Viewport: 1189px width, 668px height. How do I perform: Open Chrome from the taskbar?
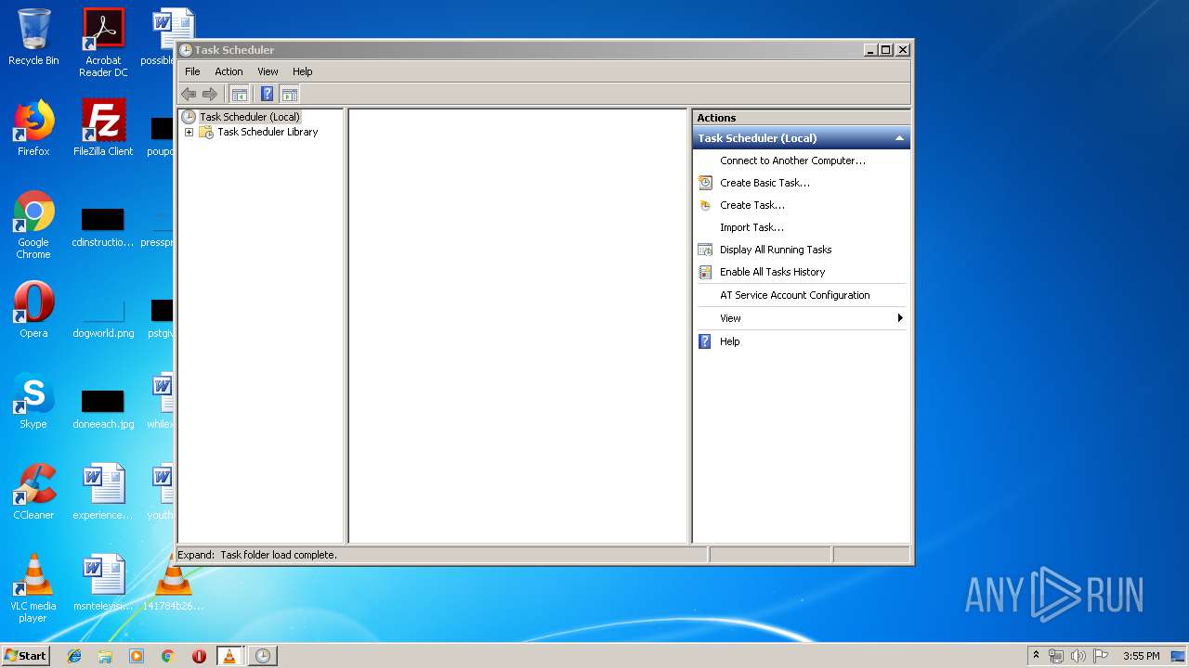[167, 656]
